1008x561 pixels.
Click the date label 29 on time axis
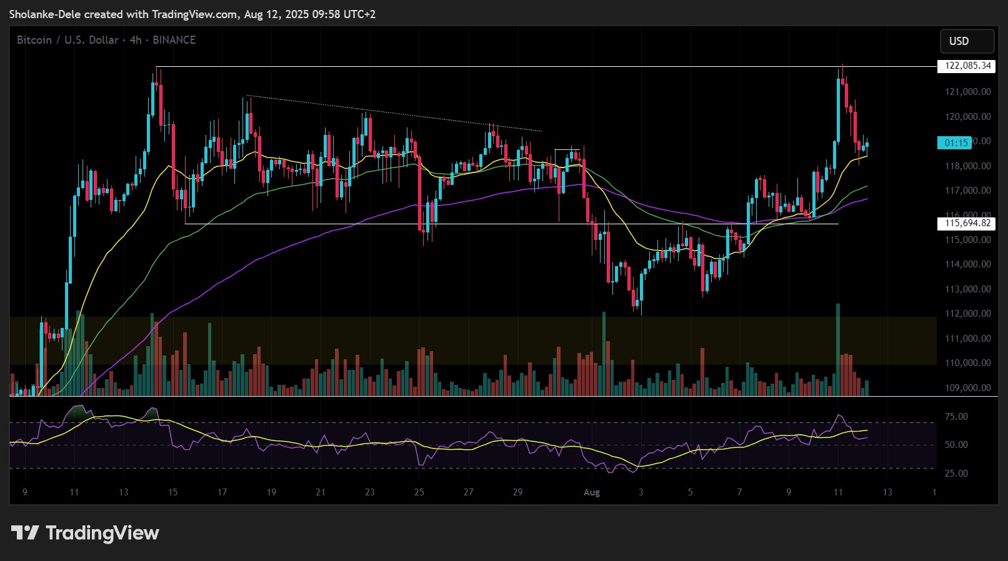518,492
